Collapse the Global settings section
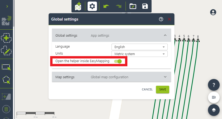222x119 pixels. 165,35
